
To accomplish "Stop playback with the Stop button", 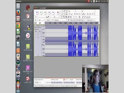I will pos(45,12).
